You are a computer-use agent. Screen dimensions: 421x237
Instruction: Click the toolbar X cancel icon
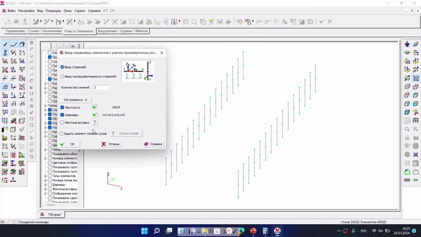click(330, 22)
